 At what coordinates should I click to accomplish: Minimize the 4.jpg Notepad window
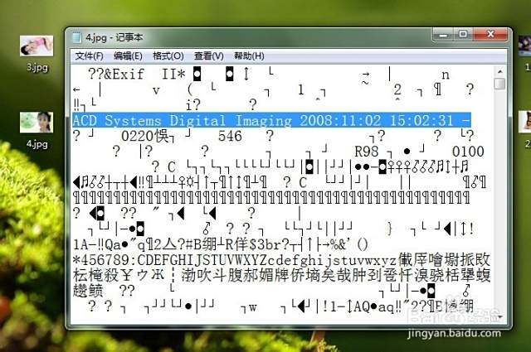click(443, 35)
